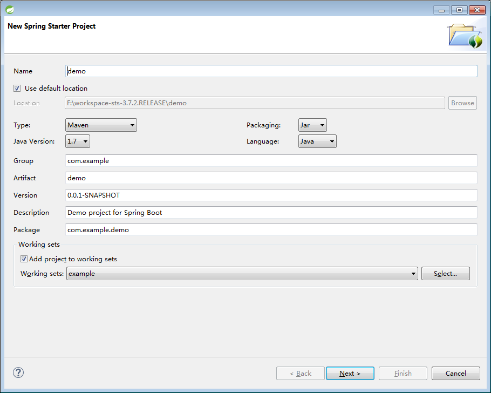The width and height of the screenshot is (491, 393).
Task: Click in the Description field
Action: [271, 213]
